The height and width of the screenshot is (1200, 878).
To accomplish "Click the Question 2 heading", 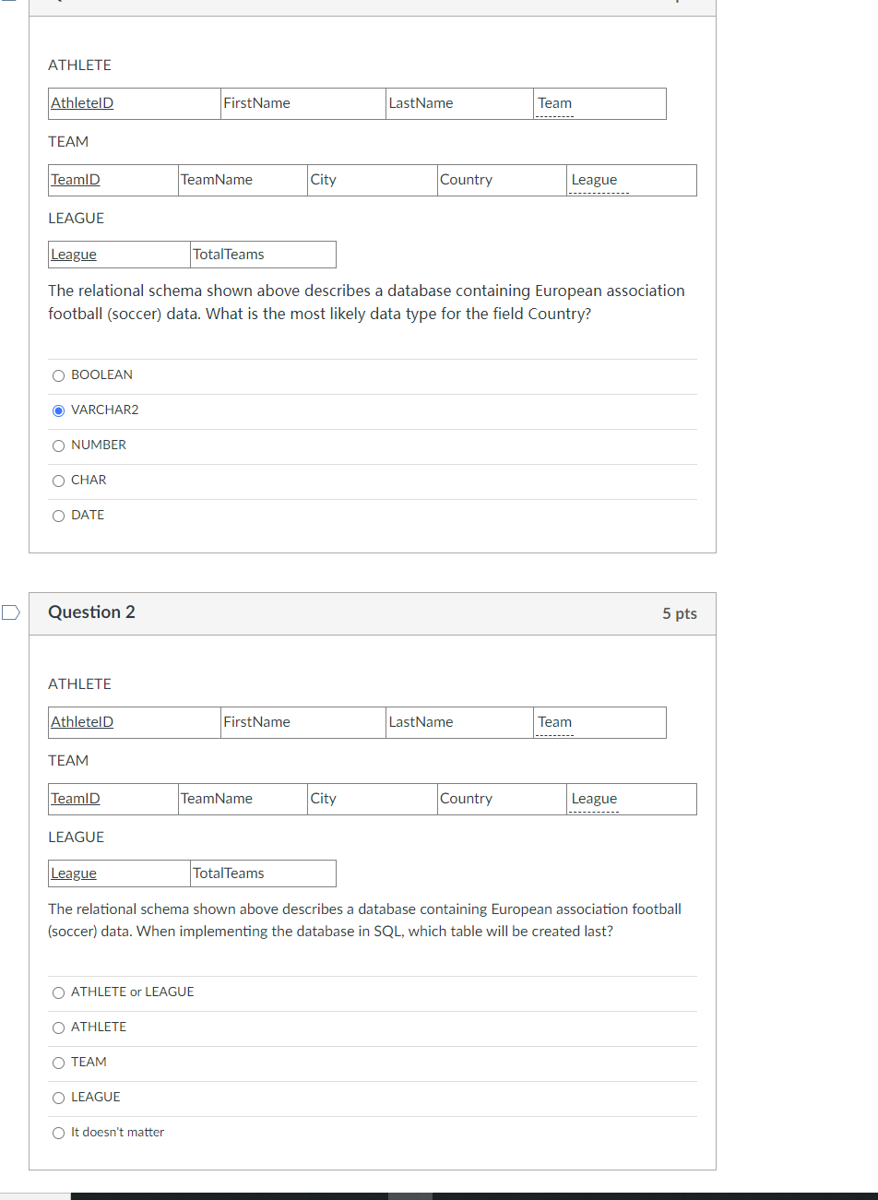I will (x=91, y=612).
